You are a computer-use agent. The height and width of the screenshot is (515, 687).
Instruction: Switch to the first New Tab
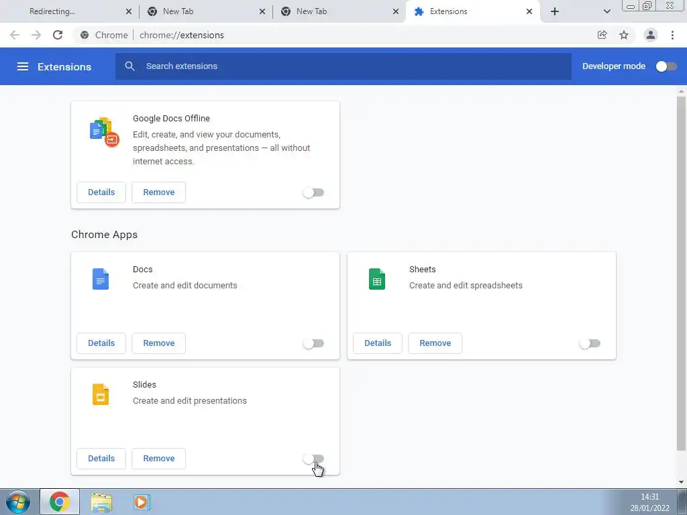click(206, 11)
